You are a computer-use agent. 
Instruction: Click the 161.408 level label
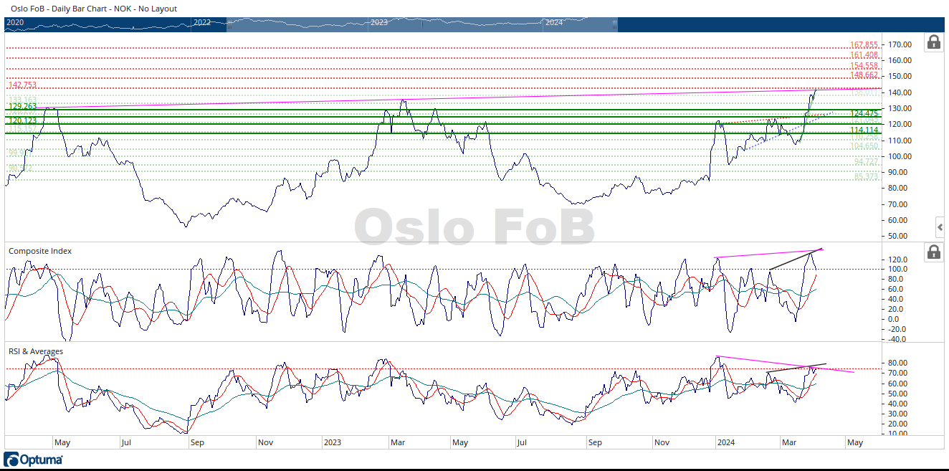864,55
